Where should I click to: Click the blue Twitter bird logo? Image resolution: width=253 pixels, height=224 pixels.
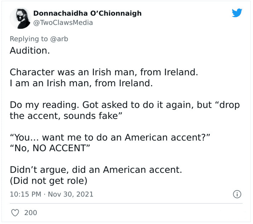pyautogui.click(x=237, y=13)
